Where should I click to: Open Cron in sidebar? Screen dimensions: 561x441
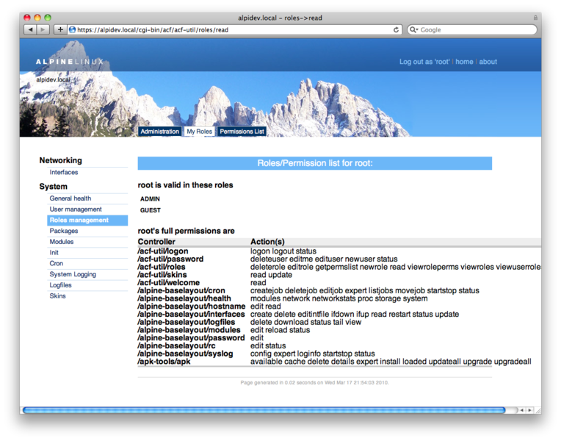click(56, 263)
